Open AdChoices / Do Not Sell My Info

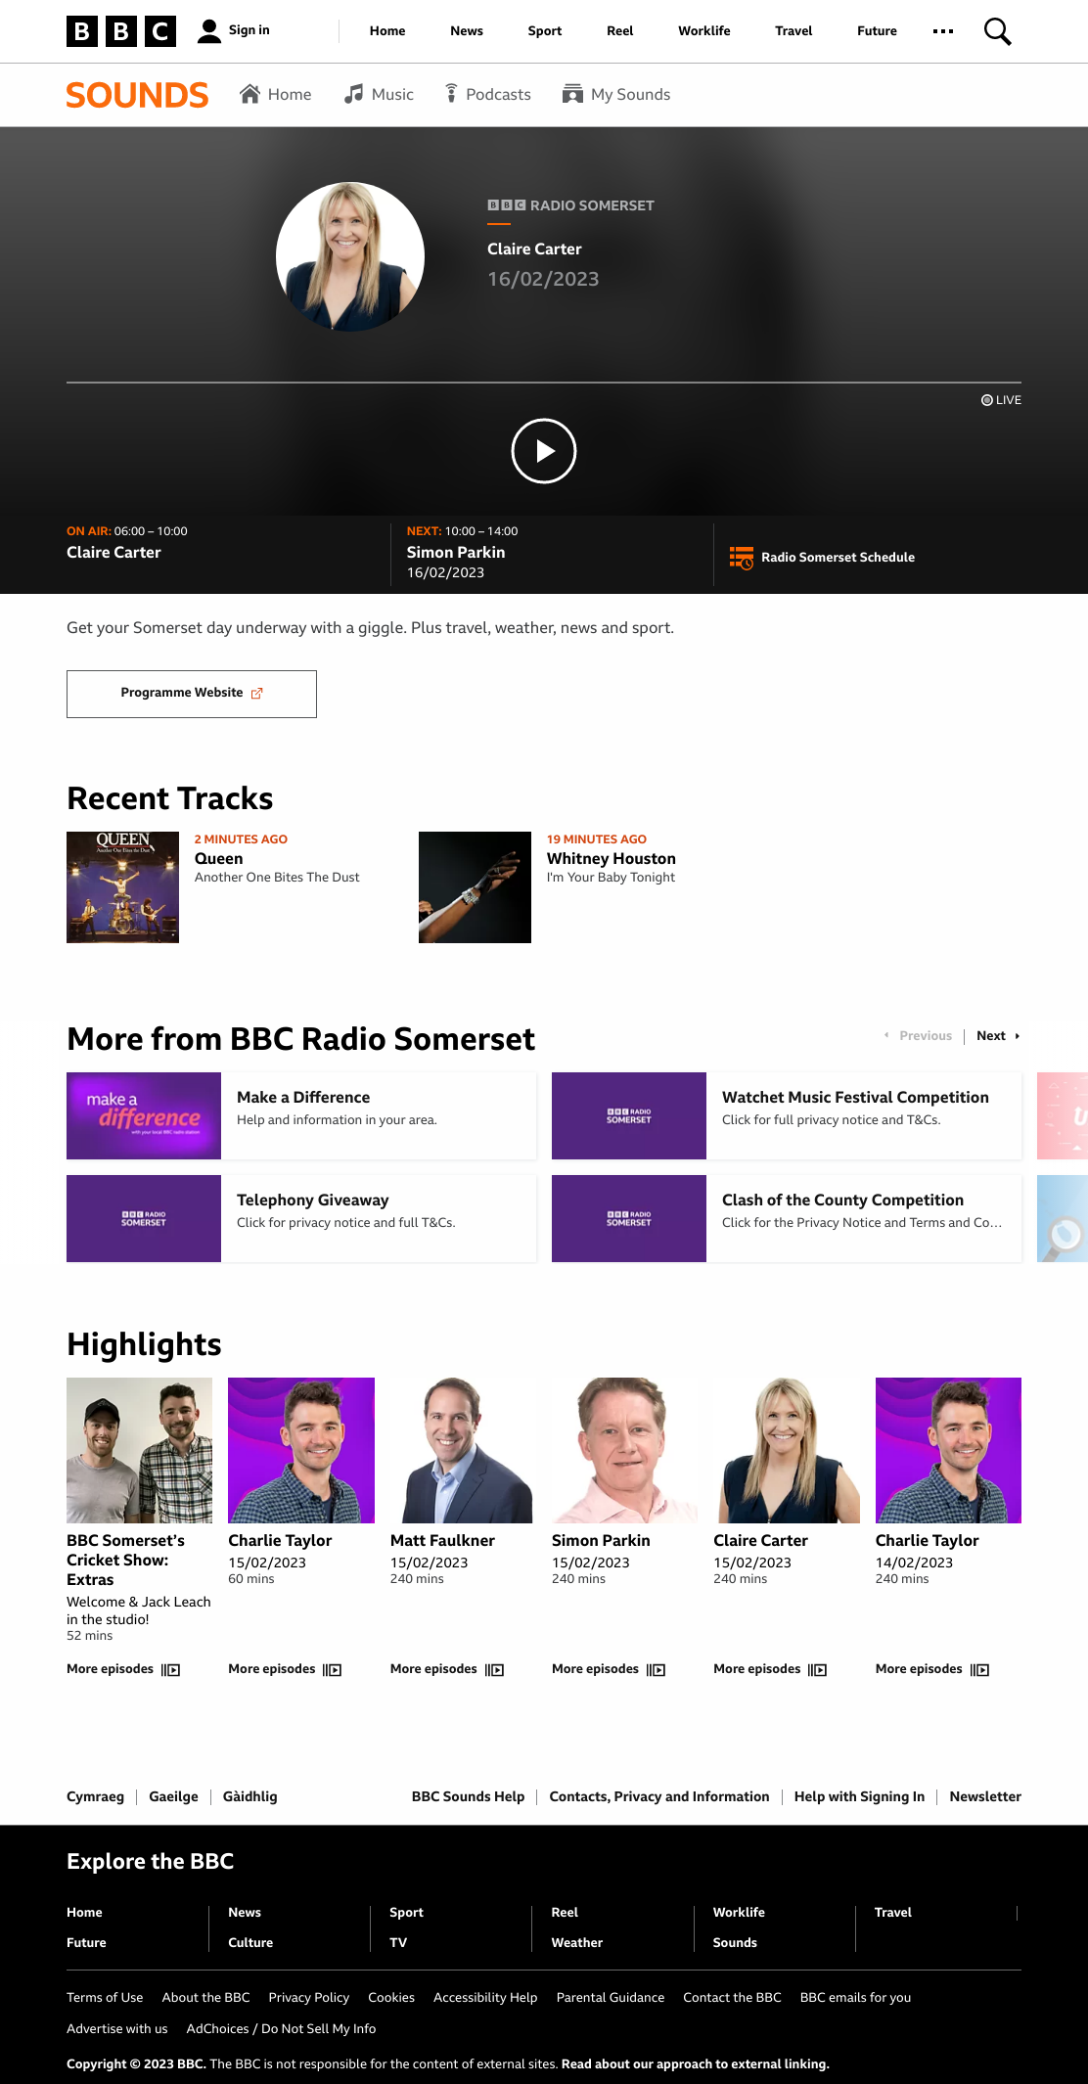[282, 2029]
